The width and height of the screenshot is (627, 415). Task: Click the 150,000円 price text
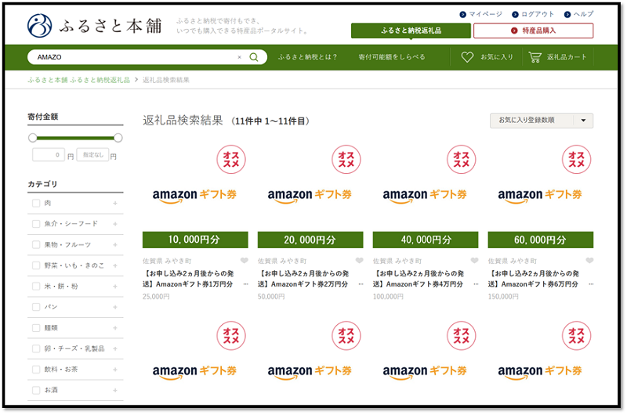click(503, 297)
